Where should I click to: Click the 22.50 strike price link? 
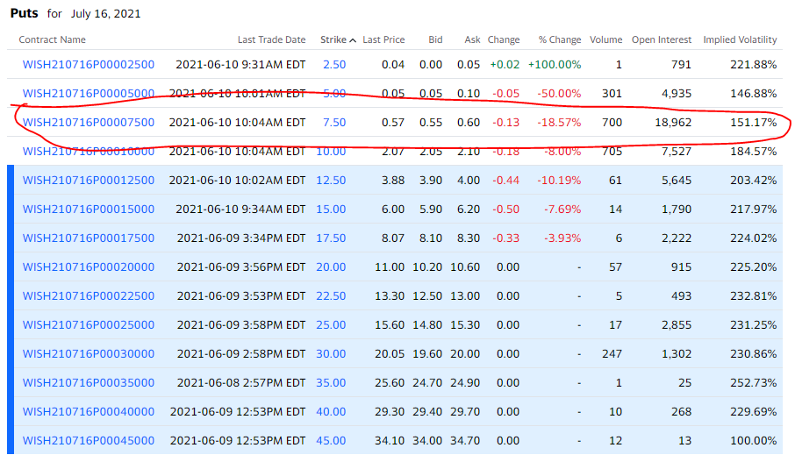point(331,295)
